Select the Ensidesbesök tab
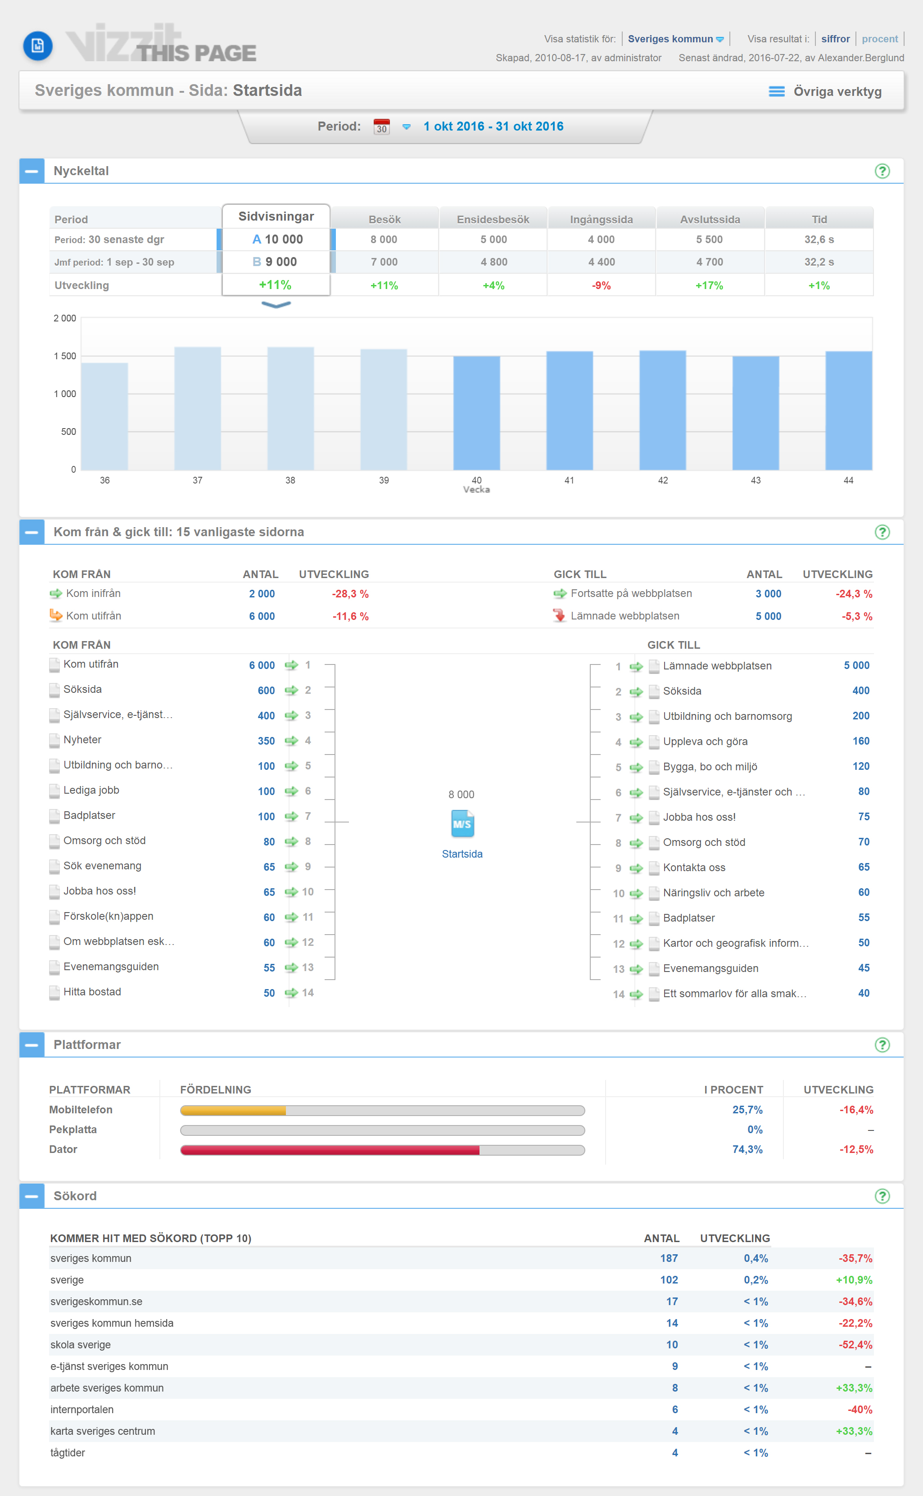Viewport: 923px width, 1496px height. pos(493,219)
